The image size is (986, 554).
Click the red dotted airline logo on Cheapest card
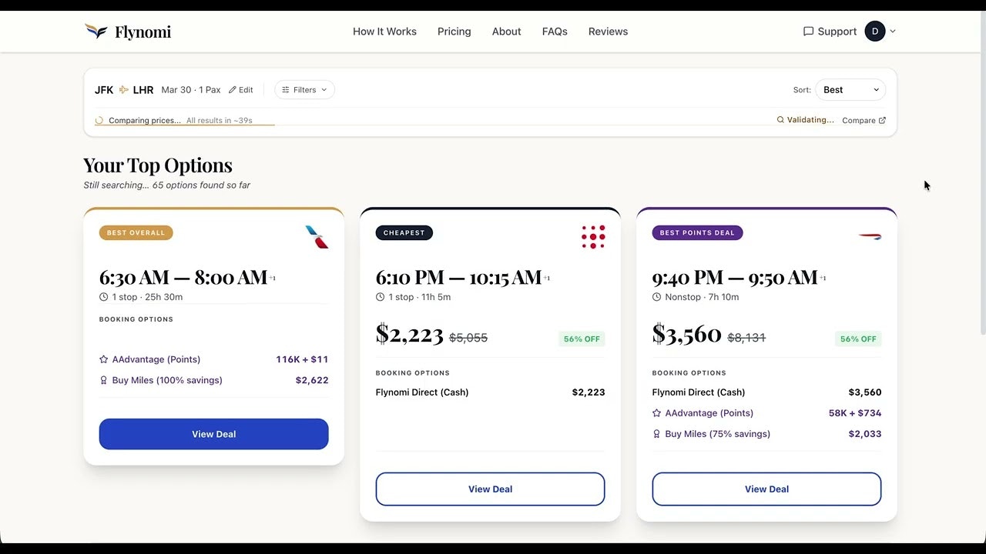[x=593, y=237]
